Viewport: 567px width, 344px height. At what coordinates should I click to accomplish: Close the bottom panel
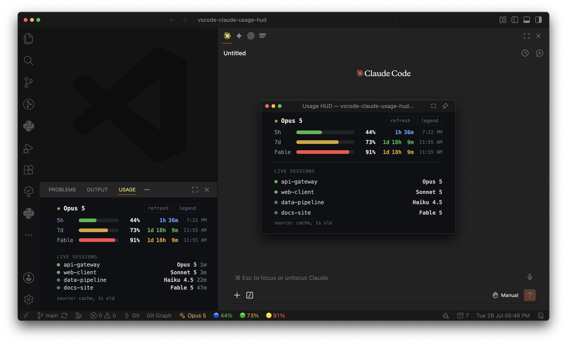(207, 190)
